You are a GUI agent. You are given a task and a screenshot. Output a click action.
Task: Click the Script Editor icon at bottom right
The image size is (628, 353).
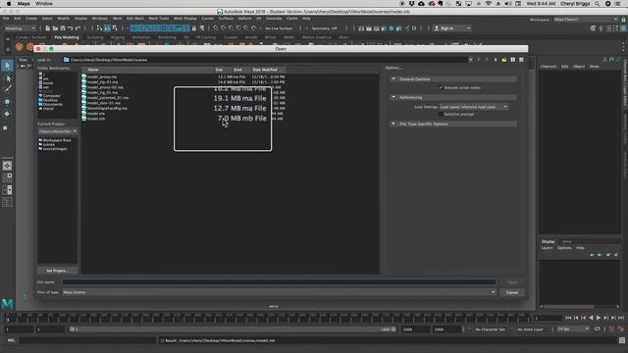click(x=621, y=340)
